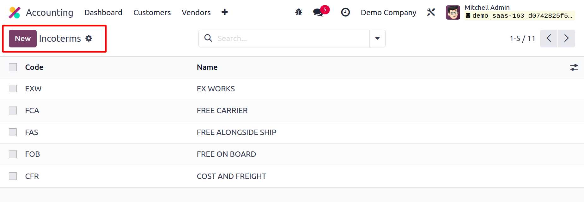The height and width of the screenshot is (202, 584).
Task: Open the Vendors menu
Action: pyautogui.click(x=196, y=13)
